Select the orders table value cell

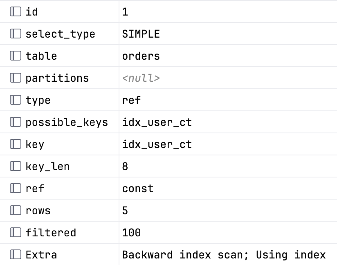(x=228, y=56)
